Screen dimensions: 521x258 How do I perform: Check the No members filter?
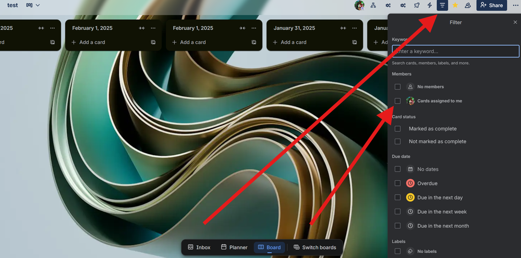tap(397, 87)
